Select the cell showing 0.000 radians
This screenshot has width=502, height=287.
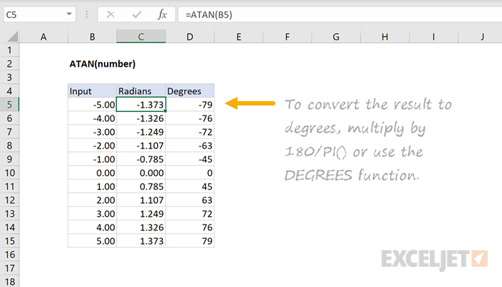click(141, 173)
